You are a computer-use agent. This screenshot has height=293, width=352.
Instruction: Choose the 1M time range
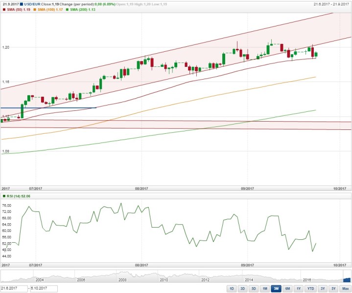click(x=264, y=289)
